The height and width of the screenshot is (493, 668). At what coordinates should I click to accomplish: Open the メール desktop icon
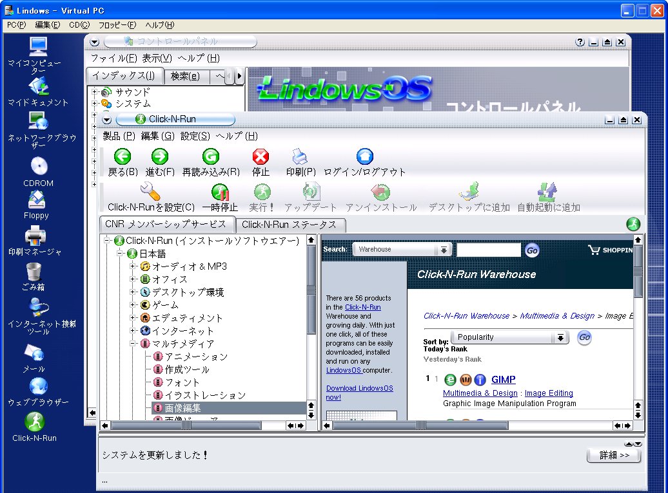click(34, 352)
